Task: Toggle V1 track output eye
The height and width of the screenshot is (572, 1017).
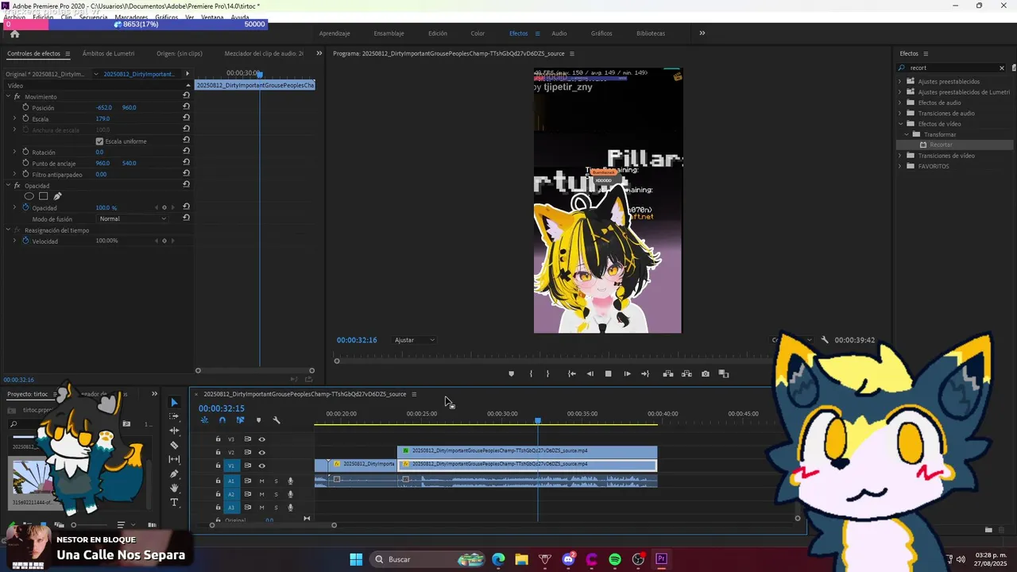Action: (261, 466)
